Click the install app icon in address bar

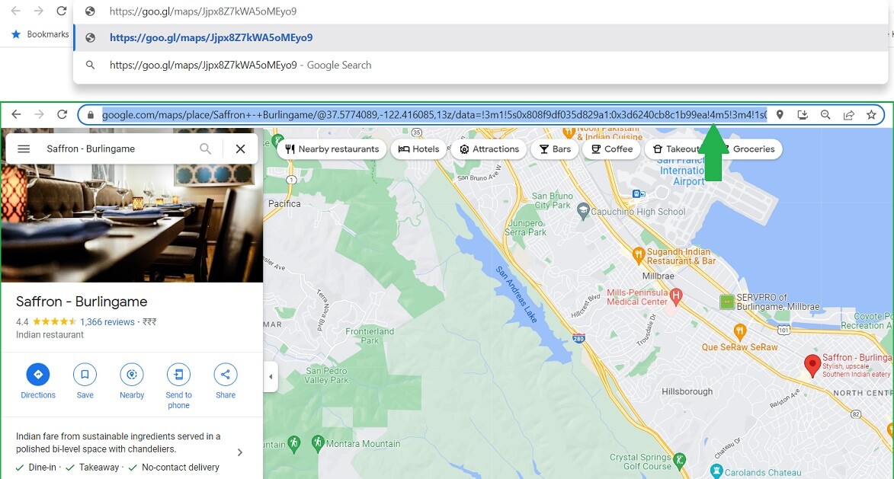point(803,115)
